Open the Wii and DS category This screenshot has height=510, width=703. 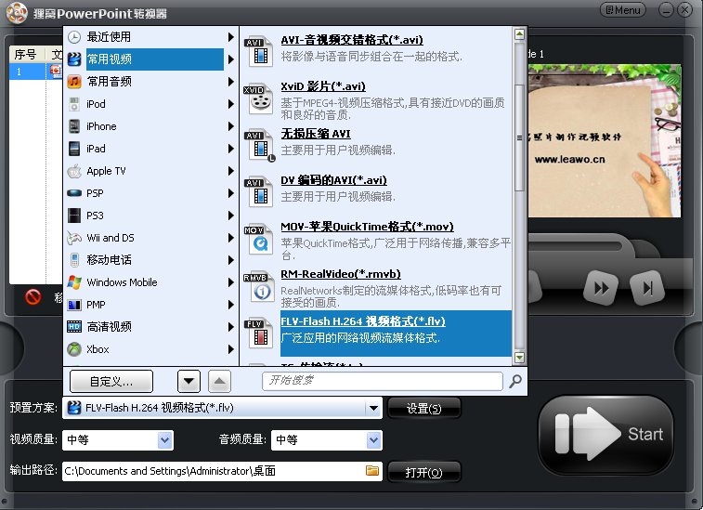pos(150,238)
